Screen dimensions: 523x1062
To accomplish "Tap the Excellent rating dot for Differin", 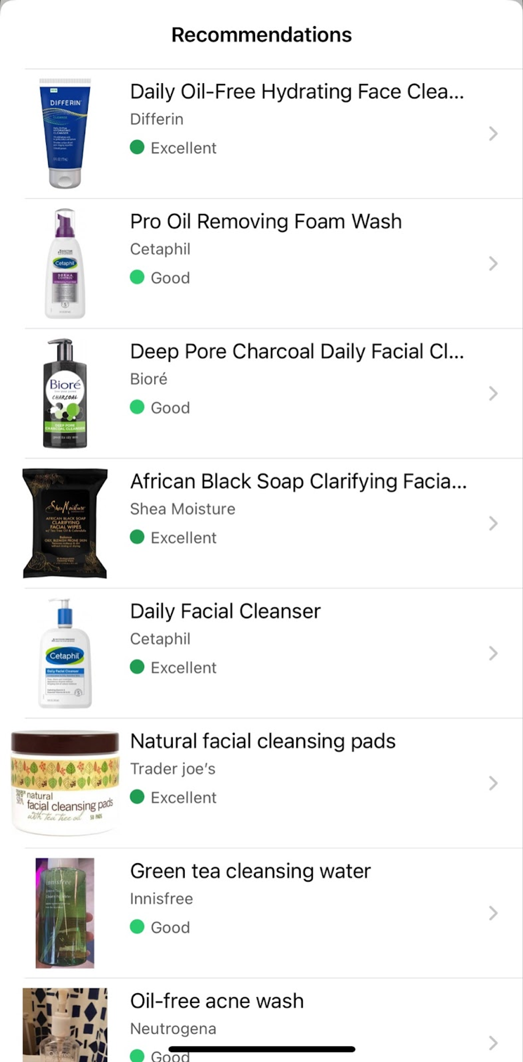I will [x=137, y=147].
